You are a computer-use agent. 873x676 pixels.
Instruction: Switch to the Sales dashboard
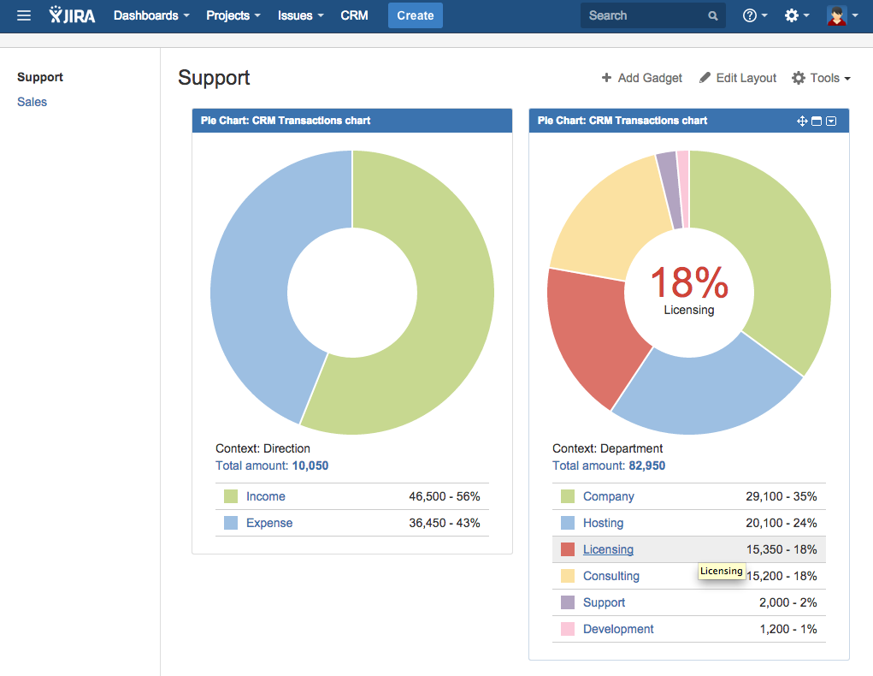pos(32,102)
